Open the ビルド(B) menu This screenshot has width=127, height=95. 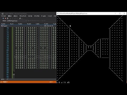(x=30, y=16)
